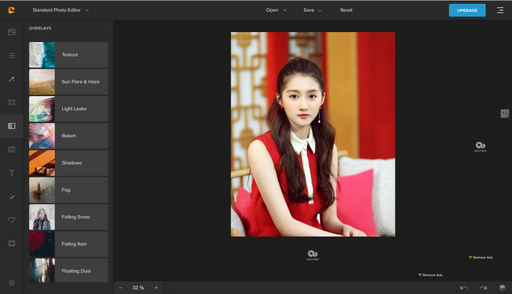512x294 pixels.
Task: Click the zoom in plus button
Action: pyautogui.click(x=156, y=287)
